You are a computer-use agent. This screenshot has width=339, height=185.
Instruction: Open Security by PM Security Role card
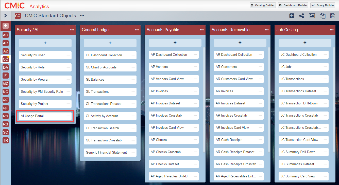point(45,92)
